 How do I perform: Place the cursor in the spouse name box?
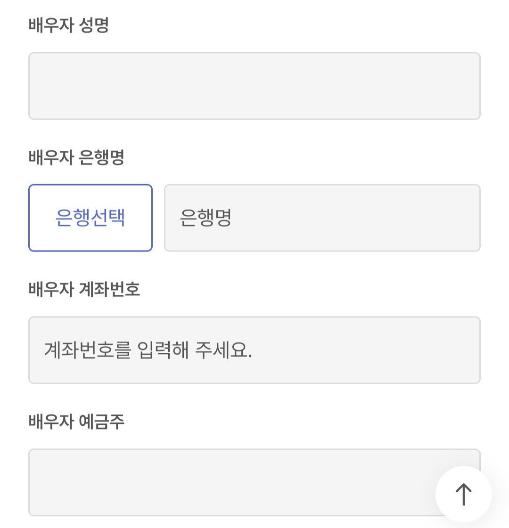[254, 86]
